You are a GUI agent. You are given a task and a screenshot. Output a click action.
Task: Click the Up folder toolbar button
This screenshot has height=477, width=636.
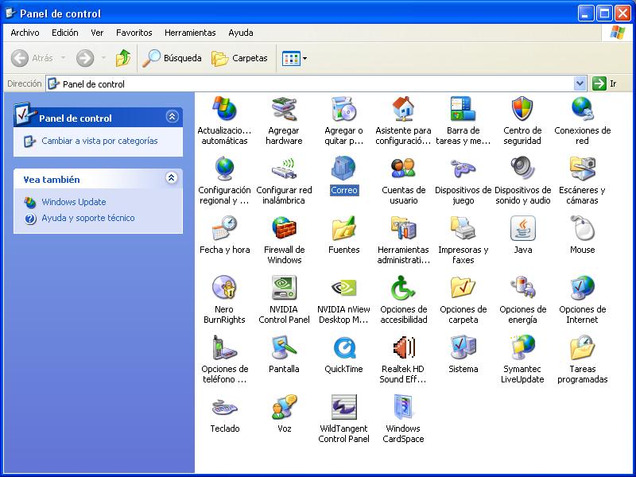(123, 58)
